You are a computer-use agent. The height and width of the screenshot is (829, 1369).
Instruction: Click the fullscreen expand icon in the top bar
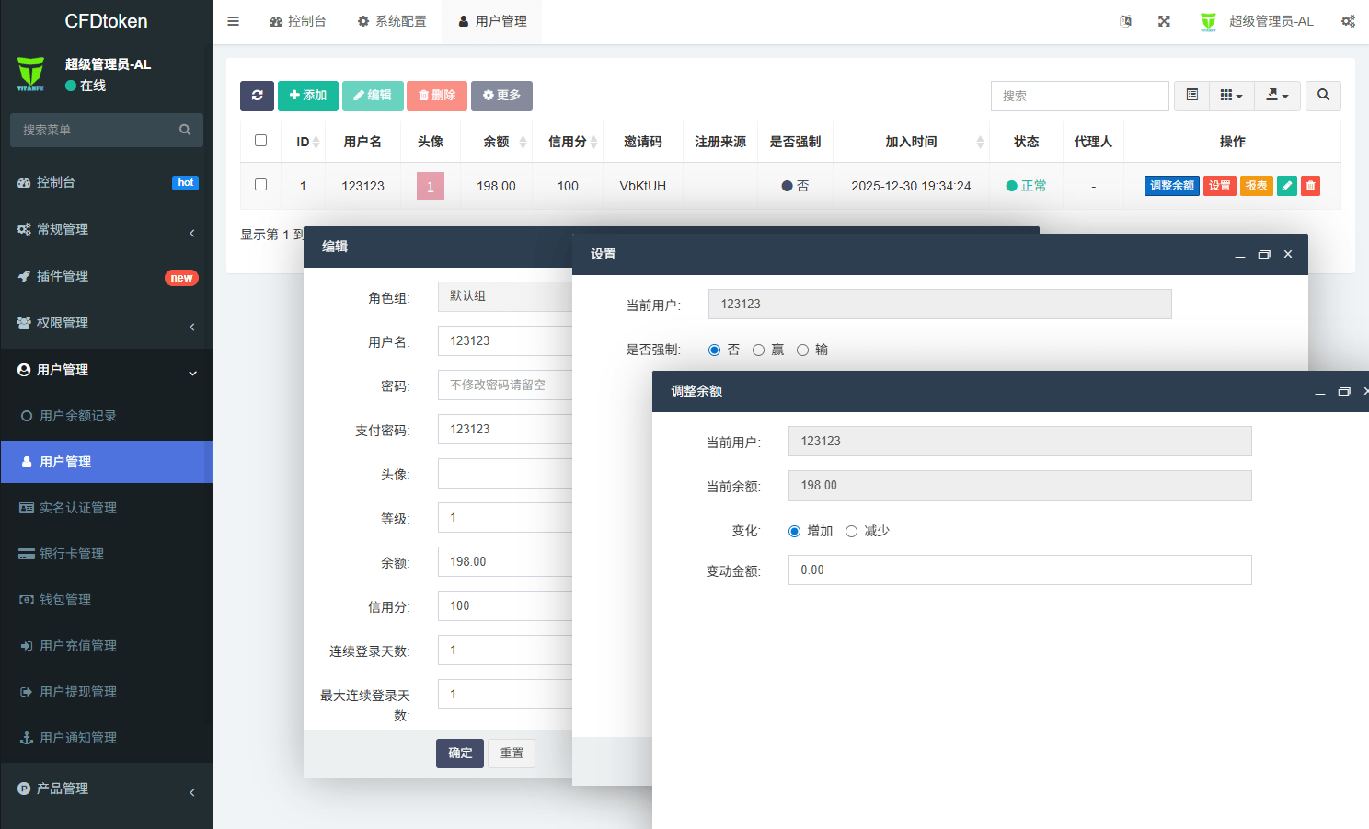point(1164,20)
